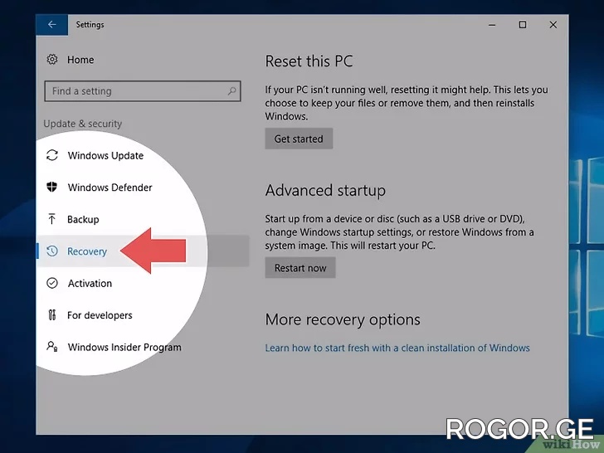Click the search magnifier icon
This screenshot has height=453, width=604.
click(x=232, y=91)
